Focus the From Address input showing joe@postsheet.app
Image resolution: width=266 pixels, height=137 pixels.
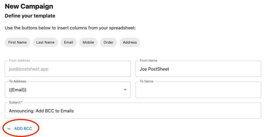pos(68,69)
